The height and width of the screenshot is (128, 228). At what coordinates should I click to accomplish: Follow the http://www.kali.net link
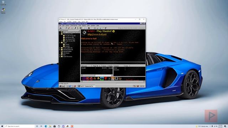click(x=97, y=34)
